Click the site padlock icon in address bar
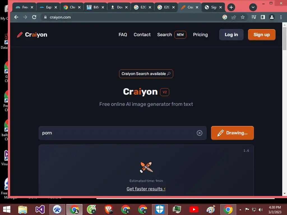 (x=45, y=17)
